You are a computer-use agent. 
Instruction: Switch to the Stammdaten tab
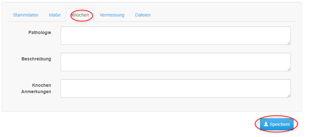pos(26,15)
